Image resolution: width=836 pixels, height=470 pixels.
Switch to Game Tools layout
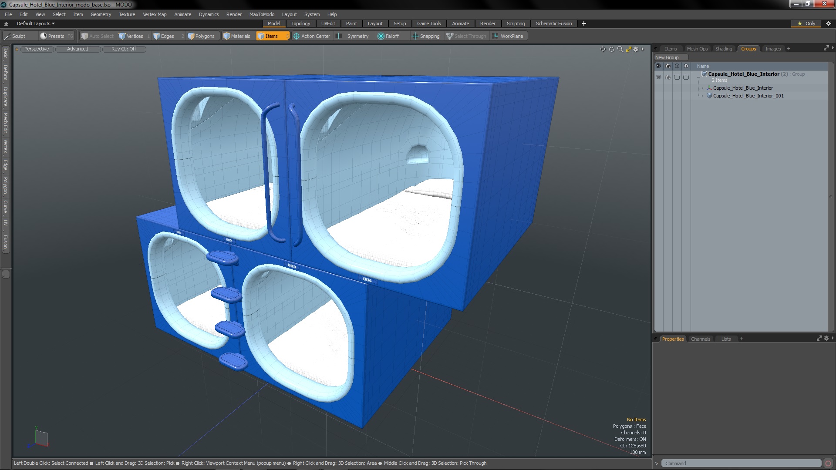(428, 23)
